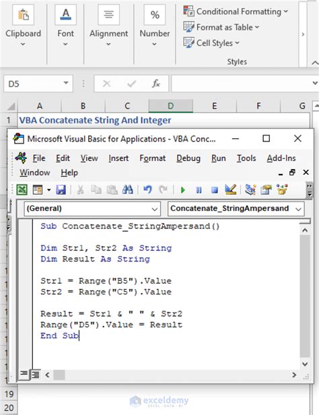Click the View Microsoft Excel toolbar icon
The width and height of the screenshot is (319, 415).
click(x=22, y=190)
